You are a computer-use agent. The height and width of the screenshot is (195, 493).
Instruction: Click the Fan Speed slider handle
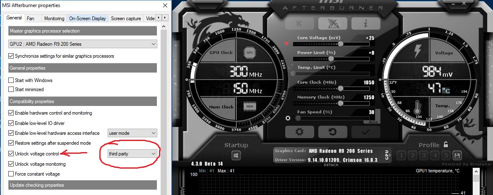[298, 118]
